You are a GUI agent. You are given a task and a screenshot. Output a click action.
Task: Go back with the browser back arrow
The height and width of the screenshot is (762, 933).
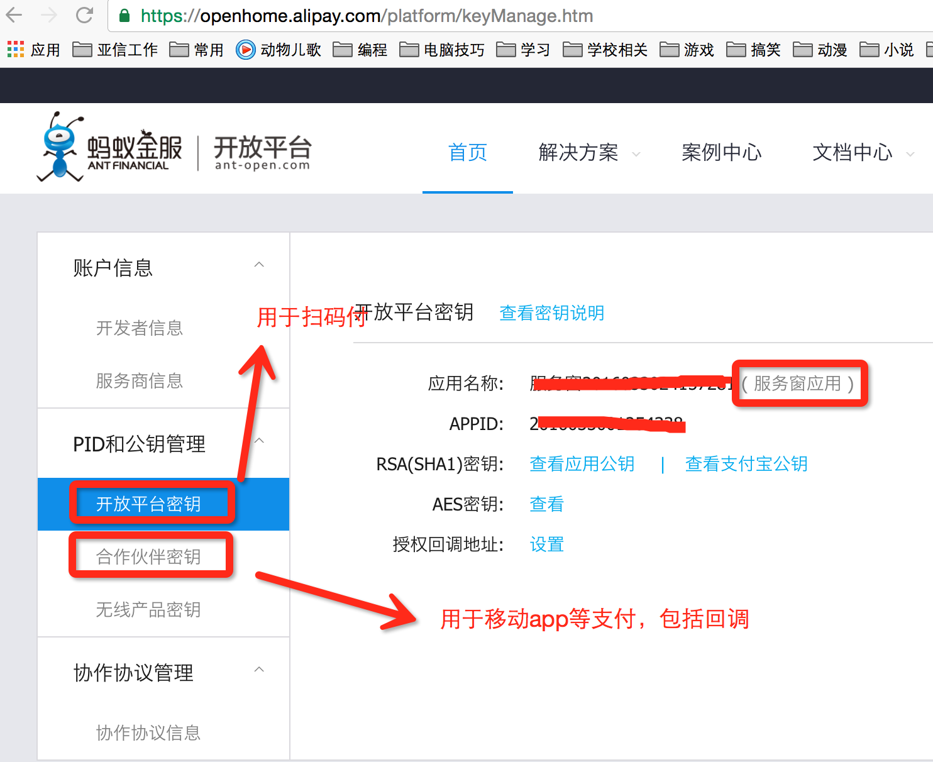pyautogui.click(x=14, y=15)
